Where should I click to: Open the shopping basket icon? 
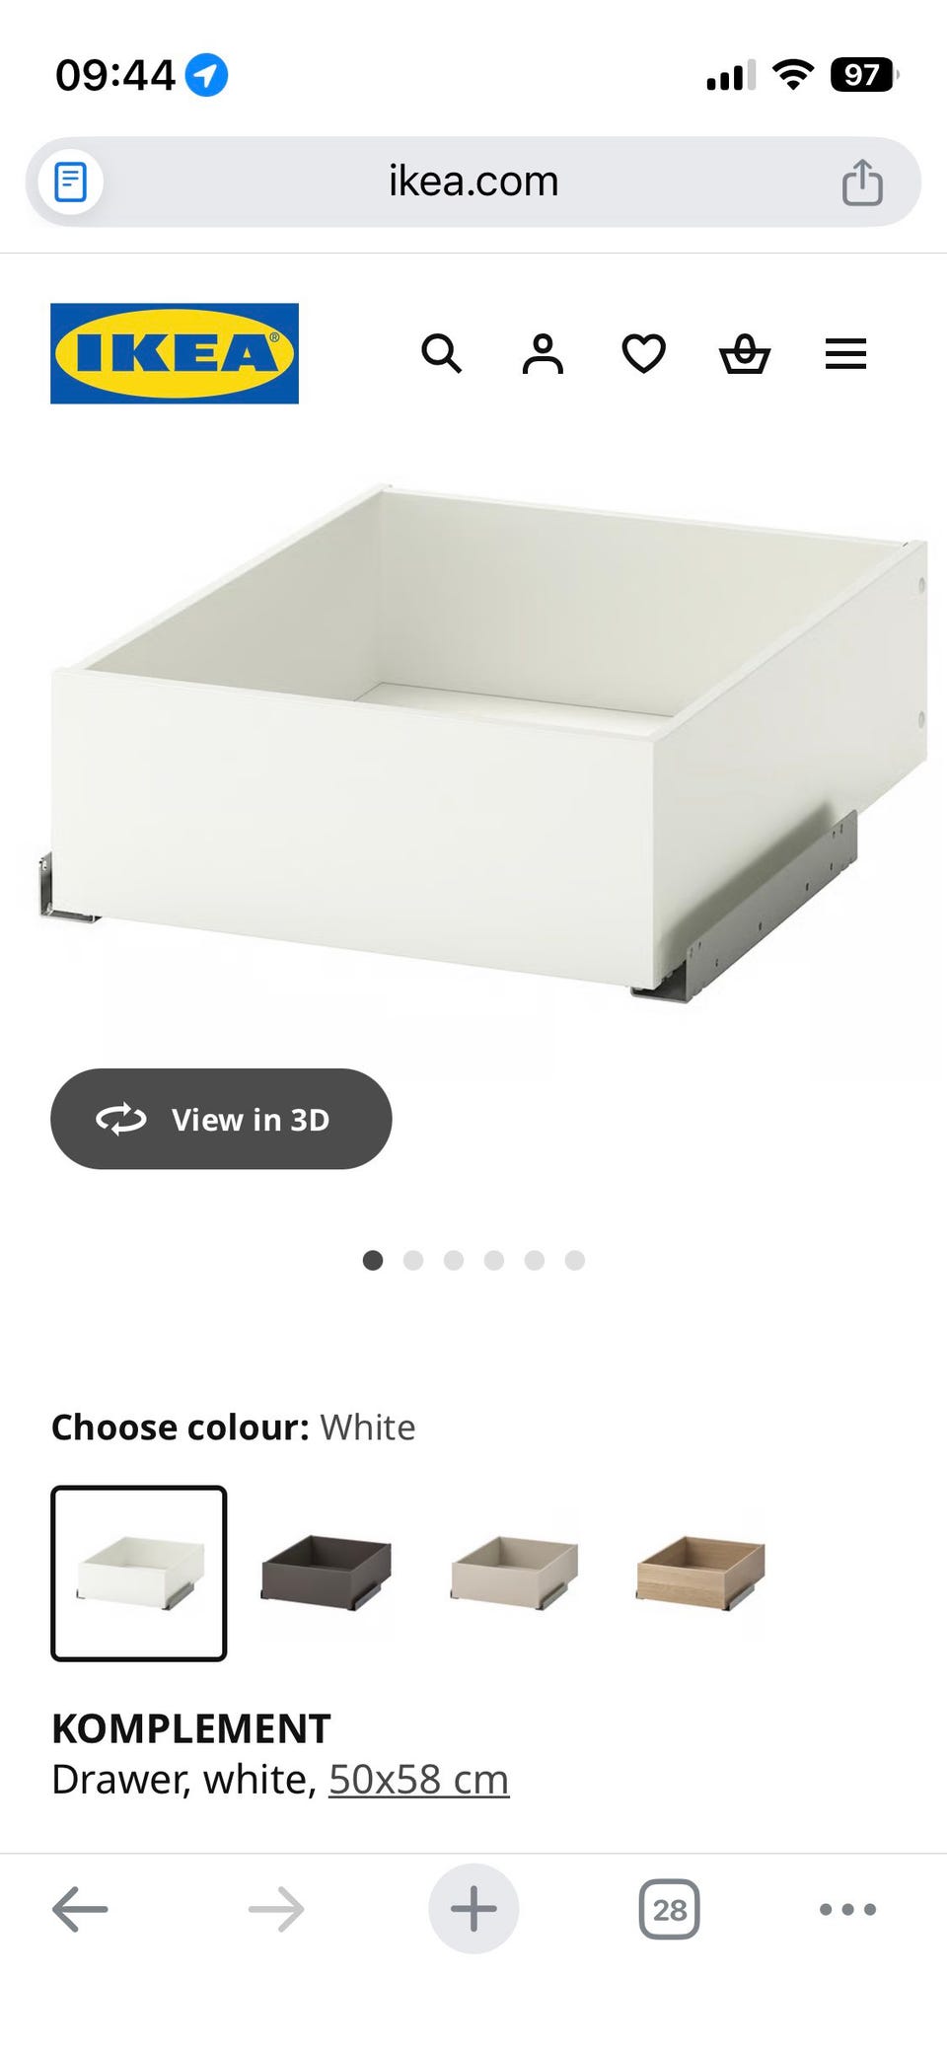click(745, 353)
